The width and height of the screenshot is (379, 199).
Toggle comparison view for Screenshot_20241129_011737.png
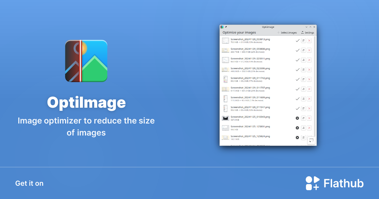pos(304,89)
